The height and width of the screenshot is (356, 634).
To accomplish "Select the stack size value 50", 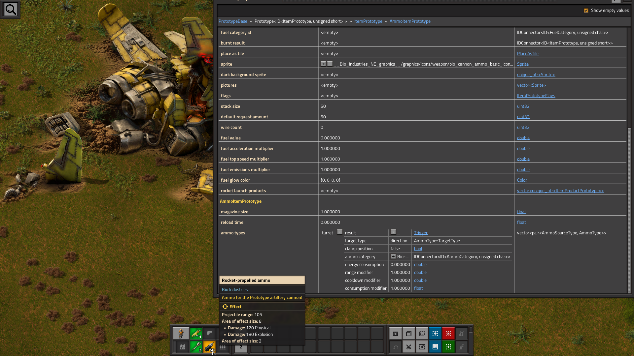I will click(323, 106).
